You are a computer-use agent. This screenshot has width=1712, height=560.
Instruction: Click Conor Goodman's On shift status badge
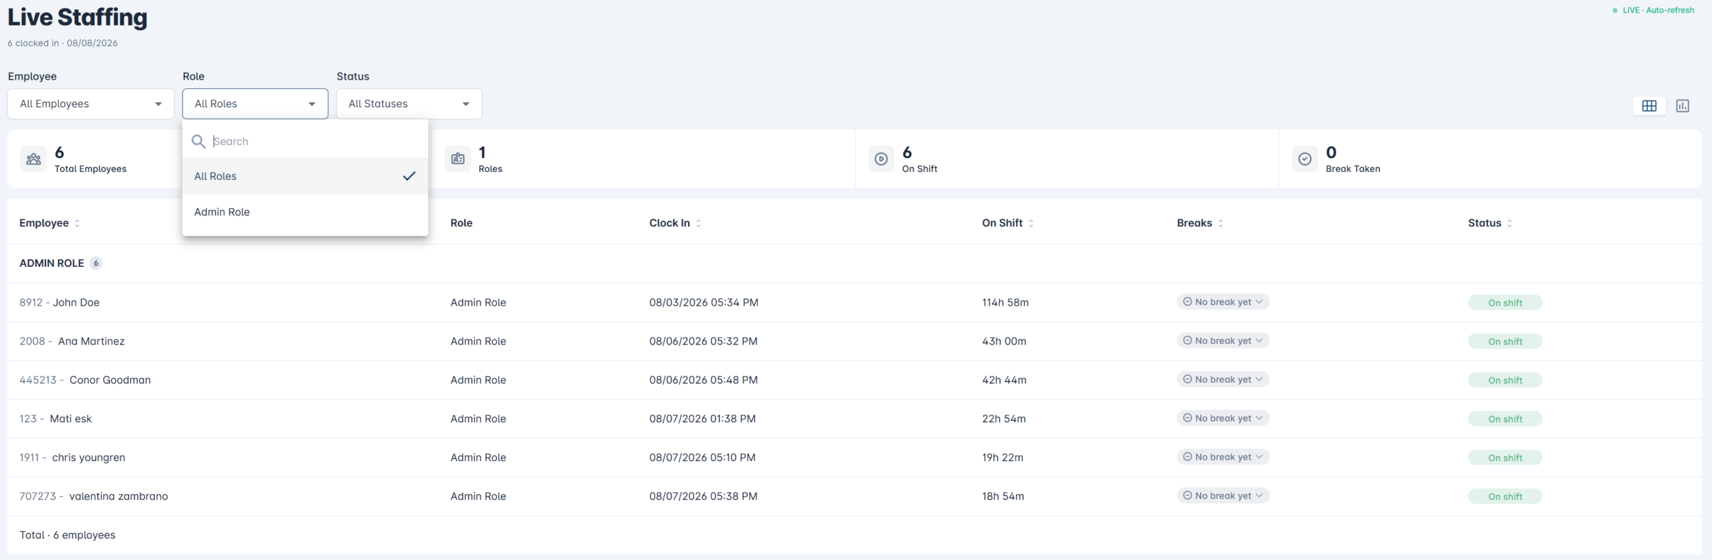coord(1505,380)
